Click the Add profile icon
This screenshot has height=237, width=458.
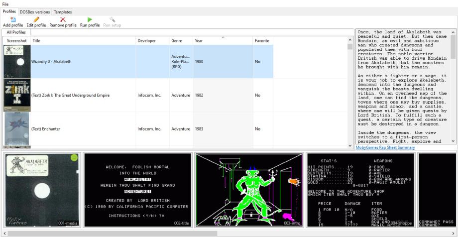(13, 19)
